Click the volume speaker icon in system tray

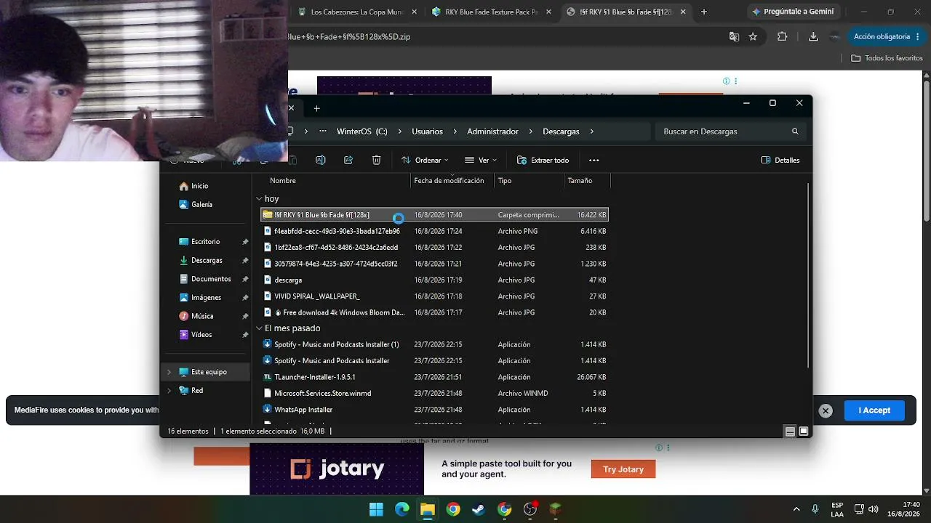(874, 509)
